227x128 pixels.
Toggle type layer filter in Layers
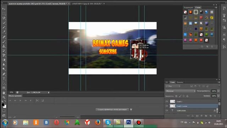click(x=199, y=86)
